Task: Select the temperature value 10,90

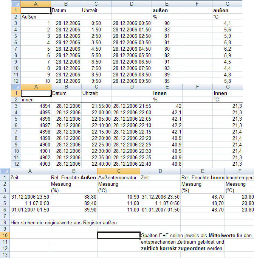Action: [119, 197]
